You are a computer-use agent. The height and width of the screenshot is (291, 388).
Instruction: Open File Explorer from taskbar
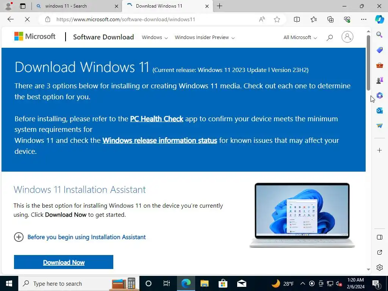[x=204, y=283]
